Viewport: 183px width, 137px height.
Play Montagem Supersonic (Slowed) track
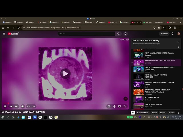point(156,84)
